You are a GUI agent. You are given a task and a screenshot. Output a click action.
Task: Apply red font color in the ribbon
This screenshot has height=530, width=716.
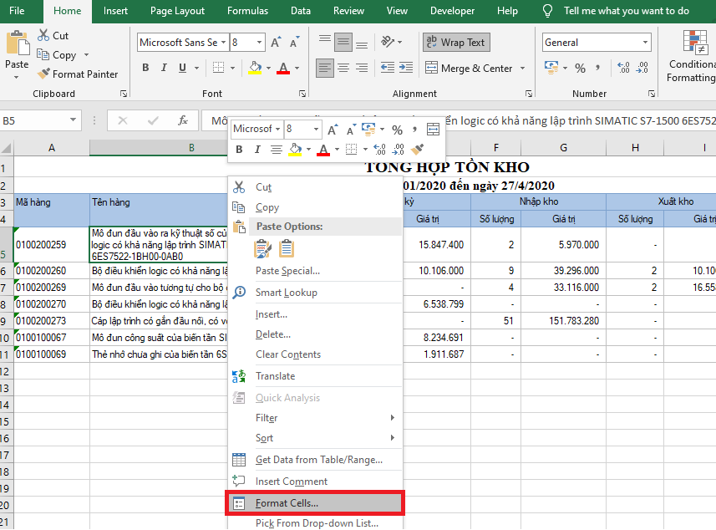[282, 69]
